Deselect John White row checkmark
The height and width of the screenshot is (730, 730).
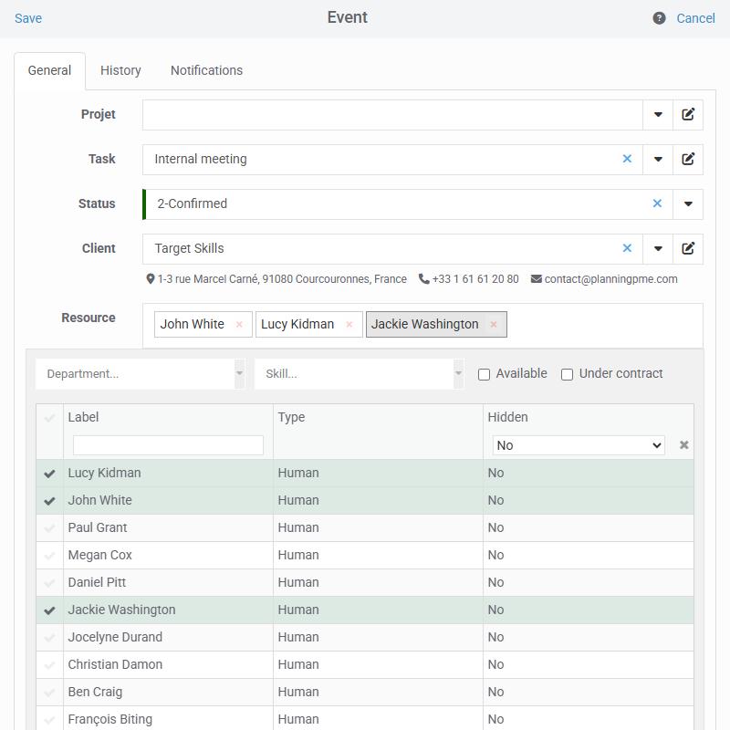[49, 501]
